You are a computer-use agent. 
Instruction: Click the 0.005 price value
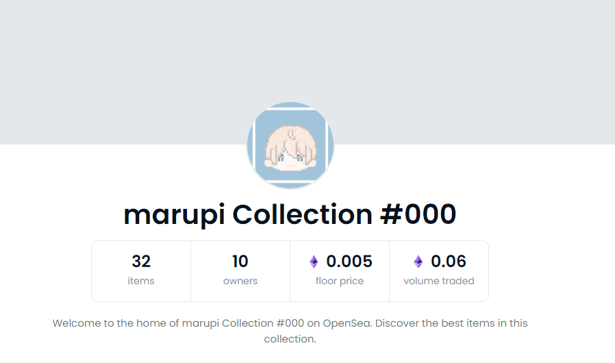pos(349,262)
